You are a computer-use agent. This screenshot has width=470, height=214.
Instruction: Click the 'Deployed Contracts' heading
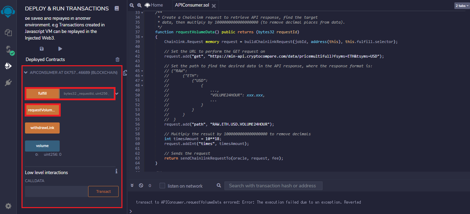[45, 59]
